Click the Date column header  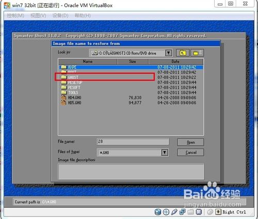click(175, 61)
